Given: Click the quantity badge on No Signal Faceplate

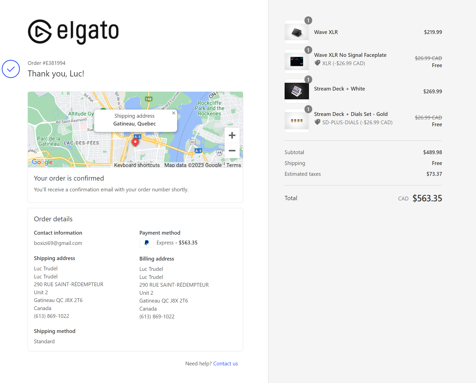Looking at the screenshot, I should [x=308, y=50].
